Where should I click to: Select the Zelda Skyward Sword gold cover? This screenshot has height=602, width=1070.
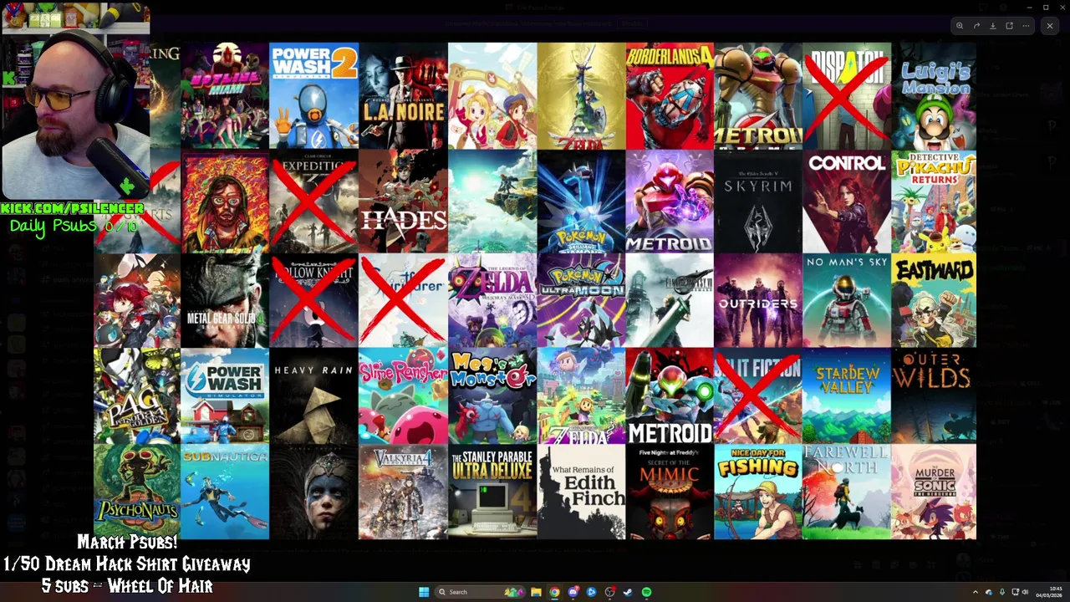[x=581, y=96]
